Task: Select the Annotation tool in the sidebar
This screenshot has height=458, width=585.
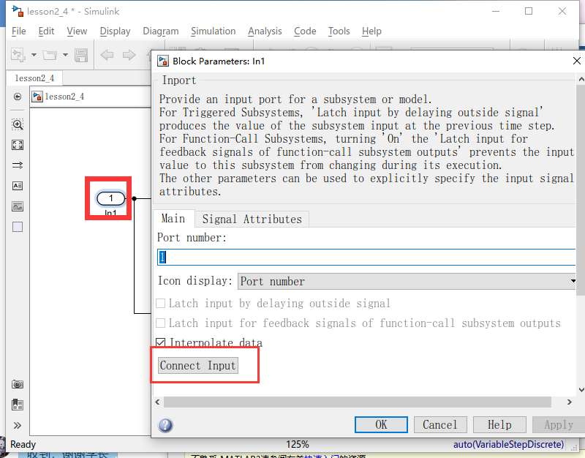Action: pos(17,185)
